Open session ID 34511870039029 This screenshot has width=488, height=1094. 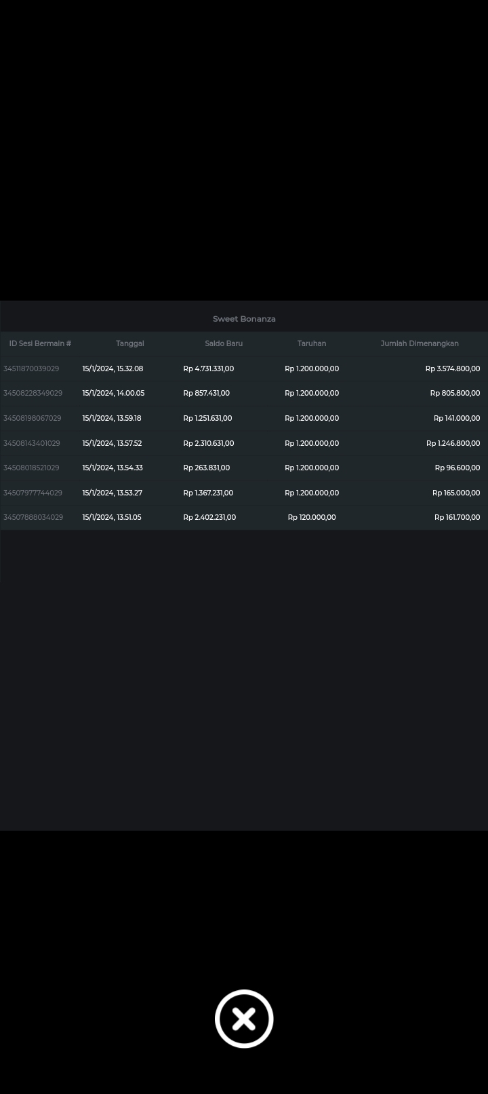(x=31, y=369)
